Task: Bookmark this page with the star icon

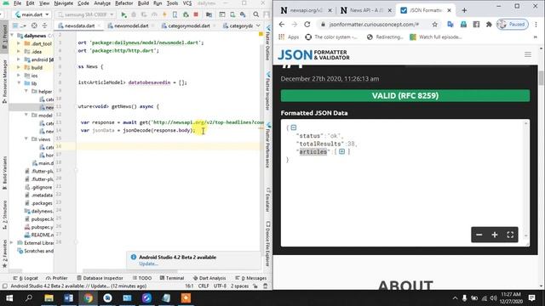Action: click(x=435, y=25)
